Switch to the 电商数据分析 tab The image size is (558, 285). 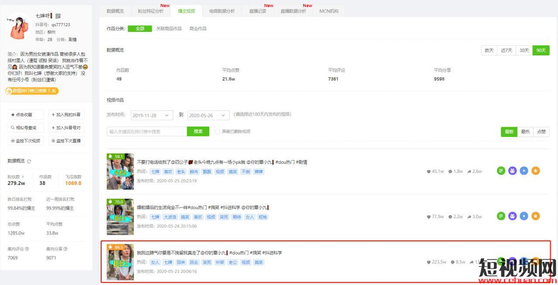coord(221,11)
